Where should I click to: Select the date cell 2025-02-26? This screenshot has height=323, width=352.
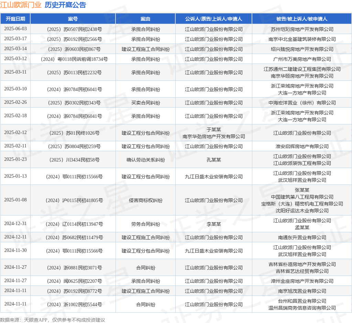coord(15,102)
